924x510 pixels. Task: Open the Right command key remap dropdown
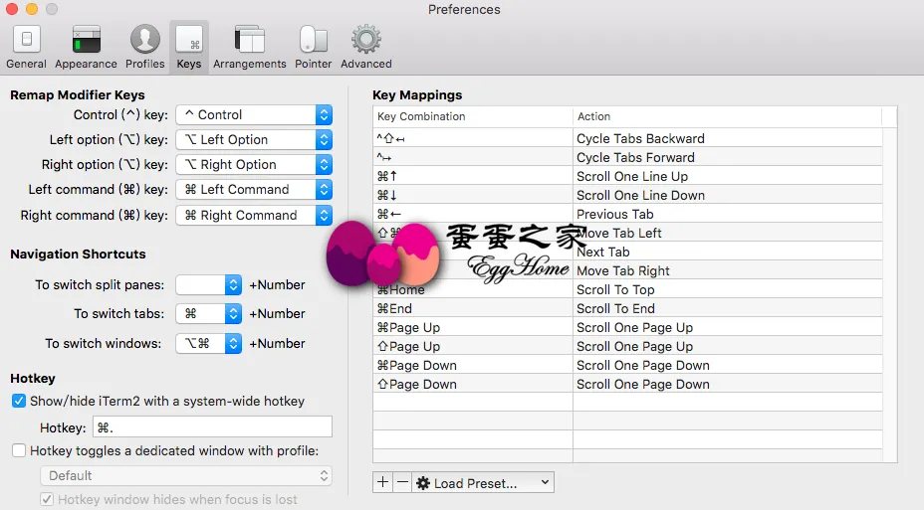(254, 216)
